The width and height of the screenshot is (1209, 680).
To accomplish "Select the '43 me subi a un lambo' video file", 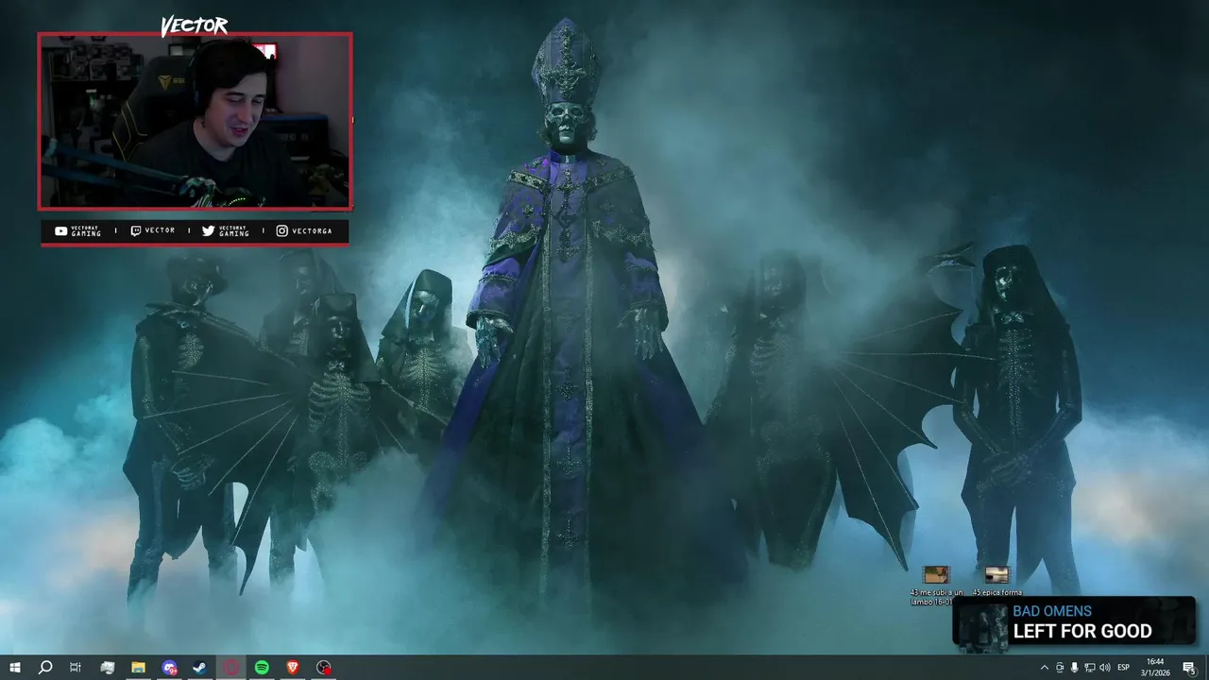I will (x=936, y=586).
